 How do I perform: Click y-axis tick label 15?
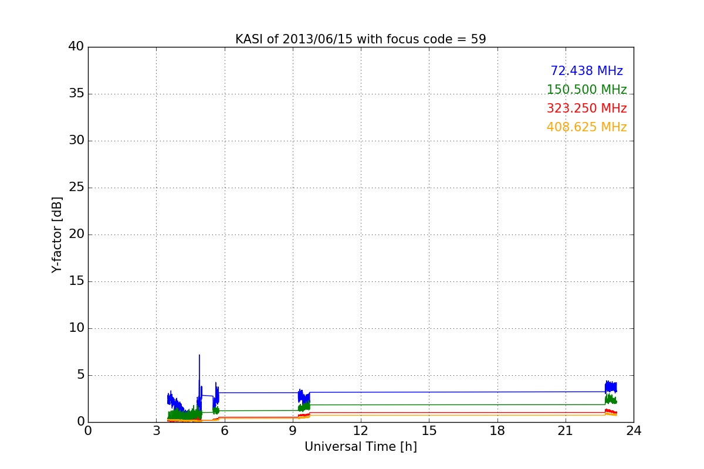[x=76, y=281]
